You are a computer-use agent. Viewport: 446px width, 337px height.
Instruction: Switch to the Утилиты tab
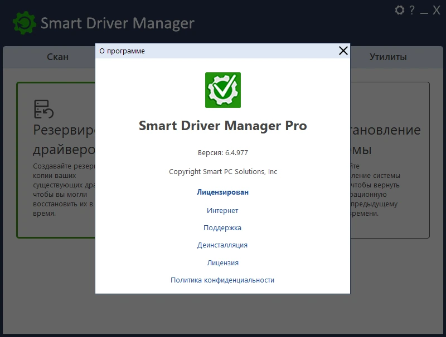click(388, 57)
